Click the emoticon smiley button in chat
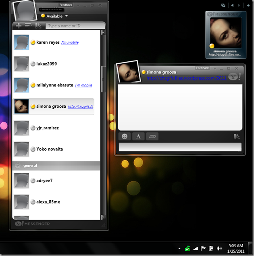The height and width of the screenshot is (256, 254). [x=125, y=136]
